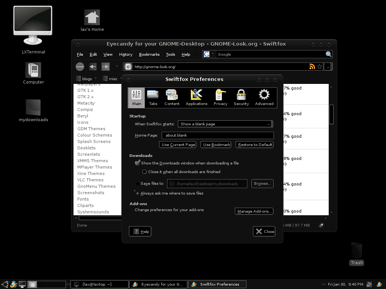Image resolution: width=386 pixels, height=289 pixels.
Task: Open lax's Home desktop icon
Action: pos(92,21)
